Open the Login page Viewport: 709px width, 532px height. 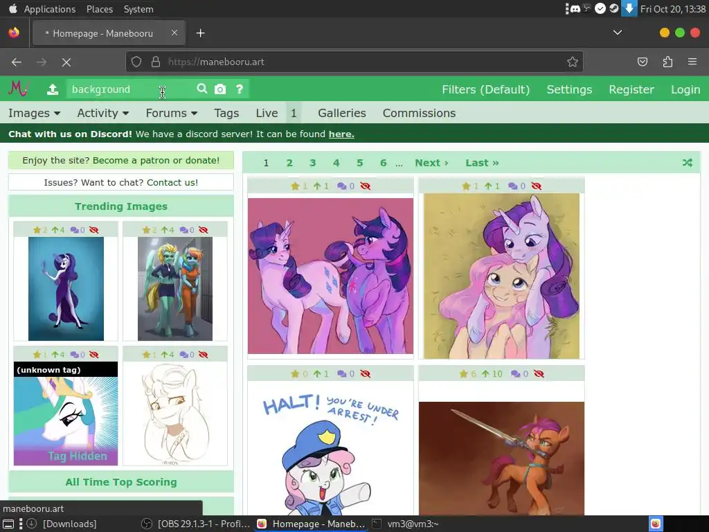pyautogui.click(x=685, y=89)
